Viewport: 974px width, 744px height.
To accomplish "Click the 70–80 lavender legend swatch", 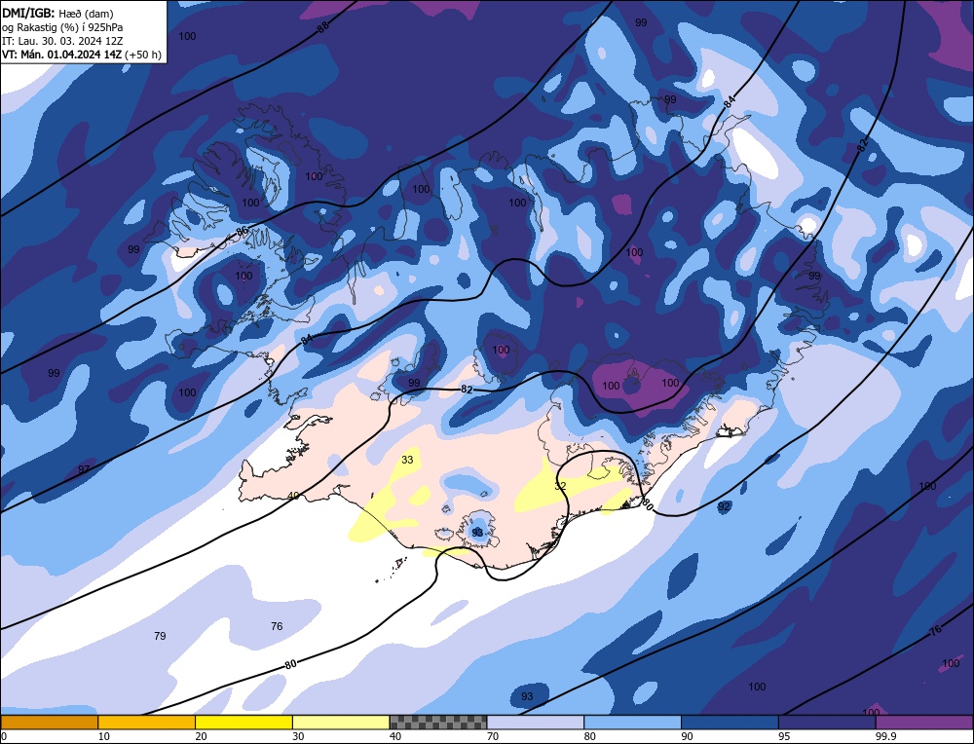I will point(536,722).
